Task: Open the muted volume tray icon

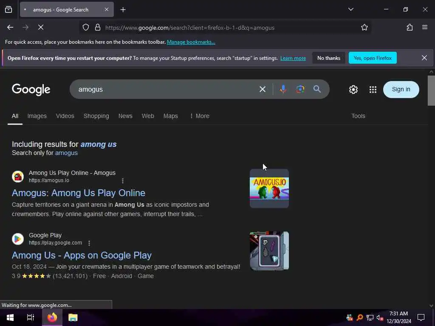Action: pyautogui.click(x=380, y=318)
